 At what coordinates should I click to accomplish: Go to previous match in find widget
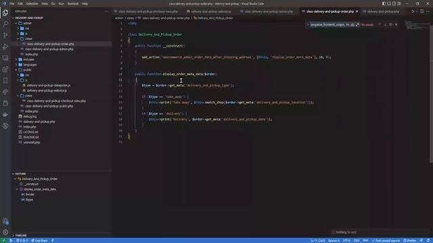[x=380, y=24]
